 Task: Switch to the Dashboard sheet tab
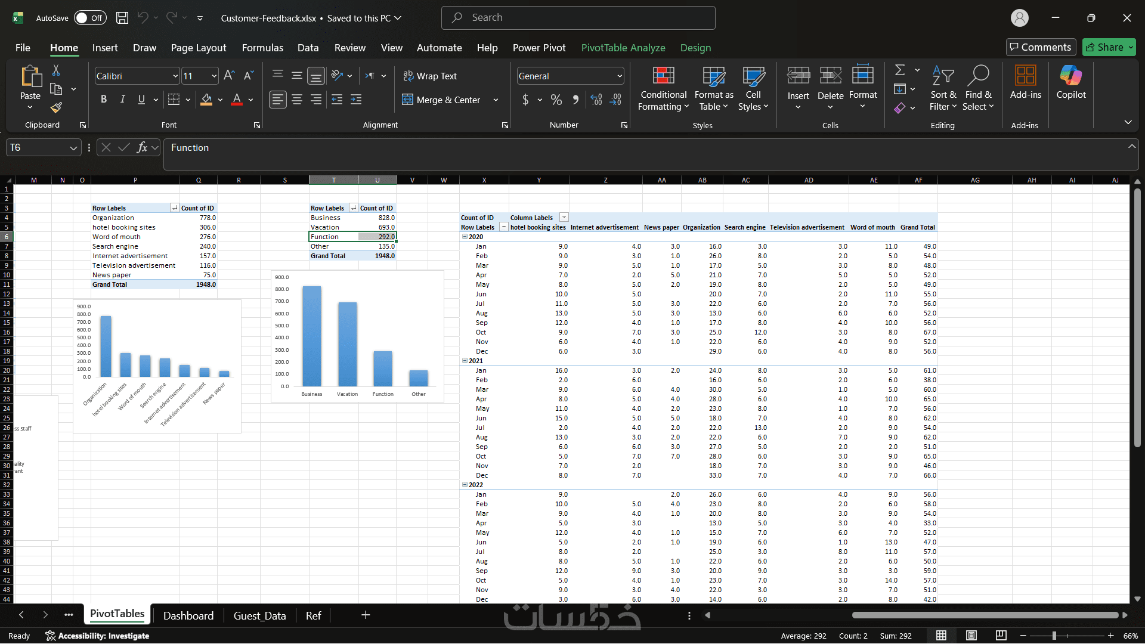tap(188, 615)
